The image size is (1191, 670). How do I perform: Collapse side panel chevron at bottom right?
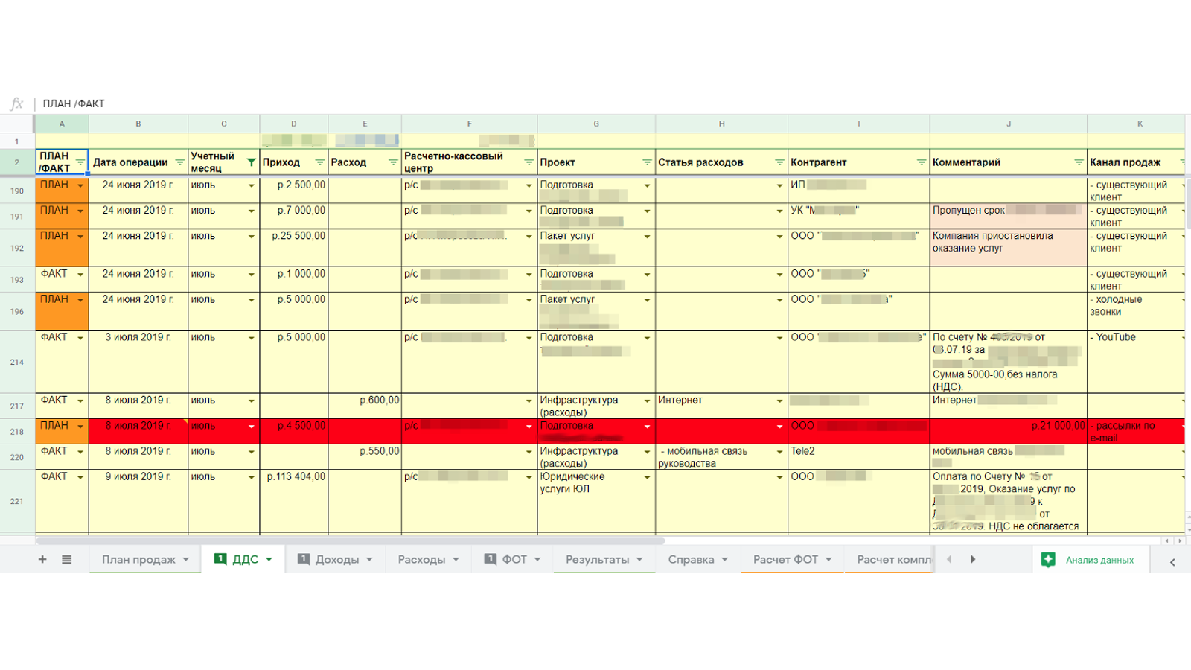[x=1172, y=562]
